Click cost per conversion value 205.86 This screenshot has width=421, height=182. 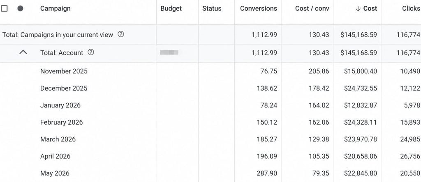319,71
